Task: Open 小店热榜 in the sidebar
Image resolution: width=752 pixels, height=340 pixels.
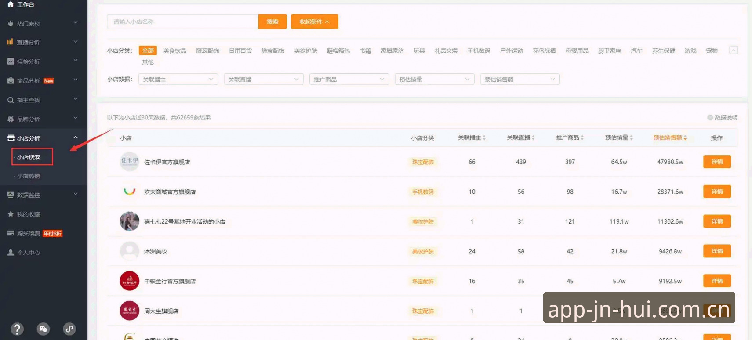Action: click(29, 176)
